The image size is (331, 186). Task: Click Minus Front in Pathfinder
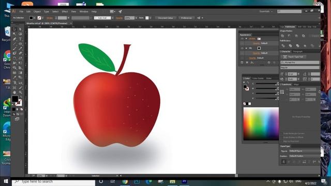point(289,36)
